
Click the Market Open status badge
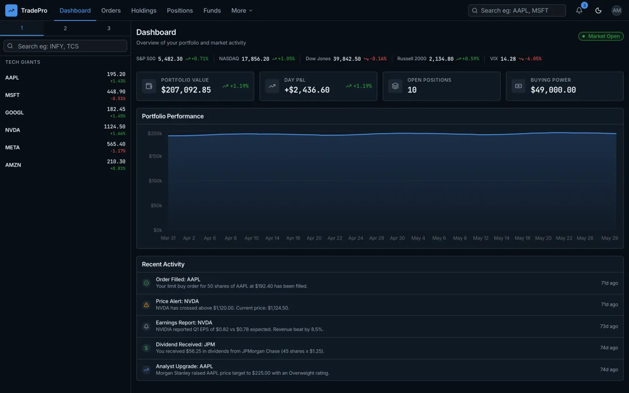click(601, 36)
